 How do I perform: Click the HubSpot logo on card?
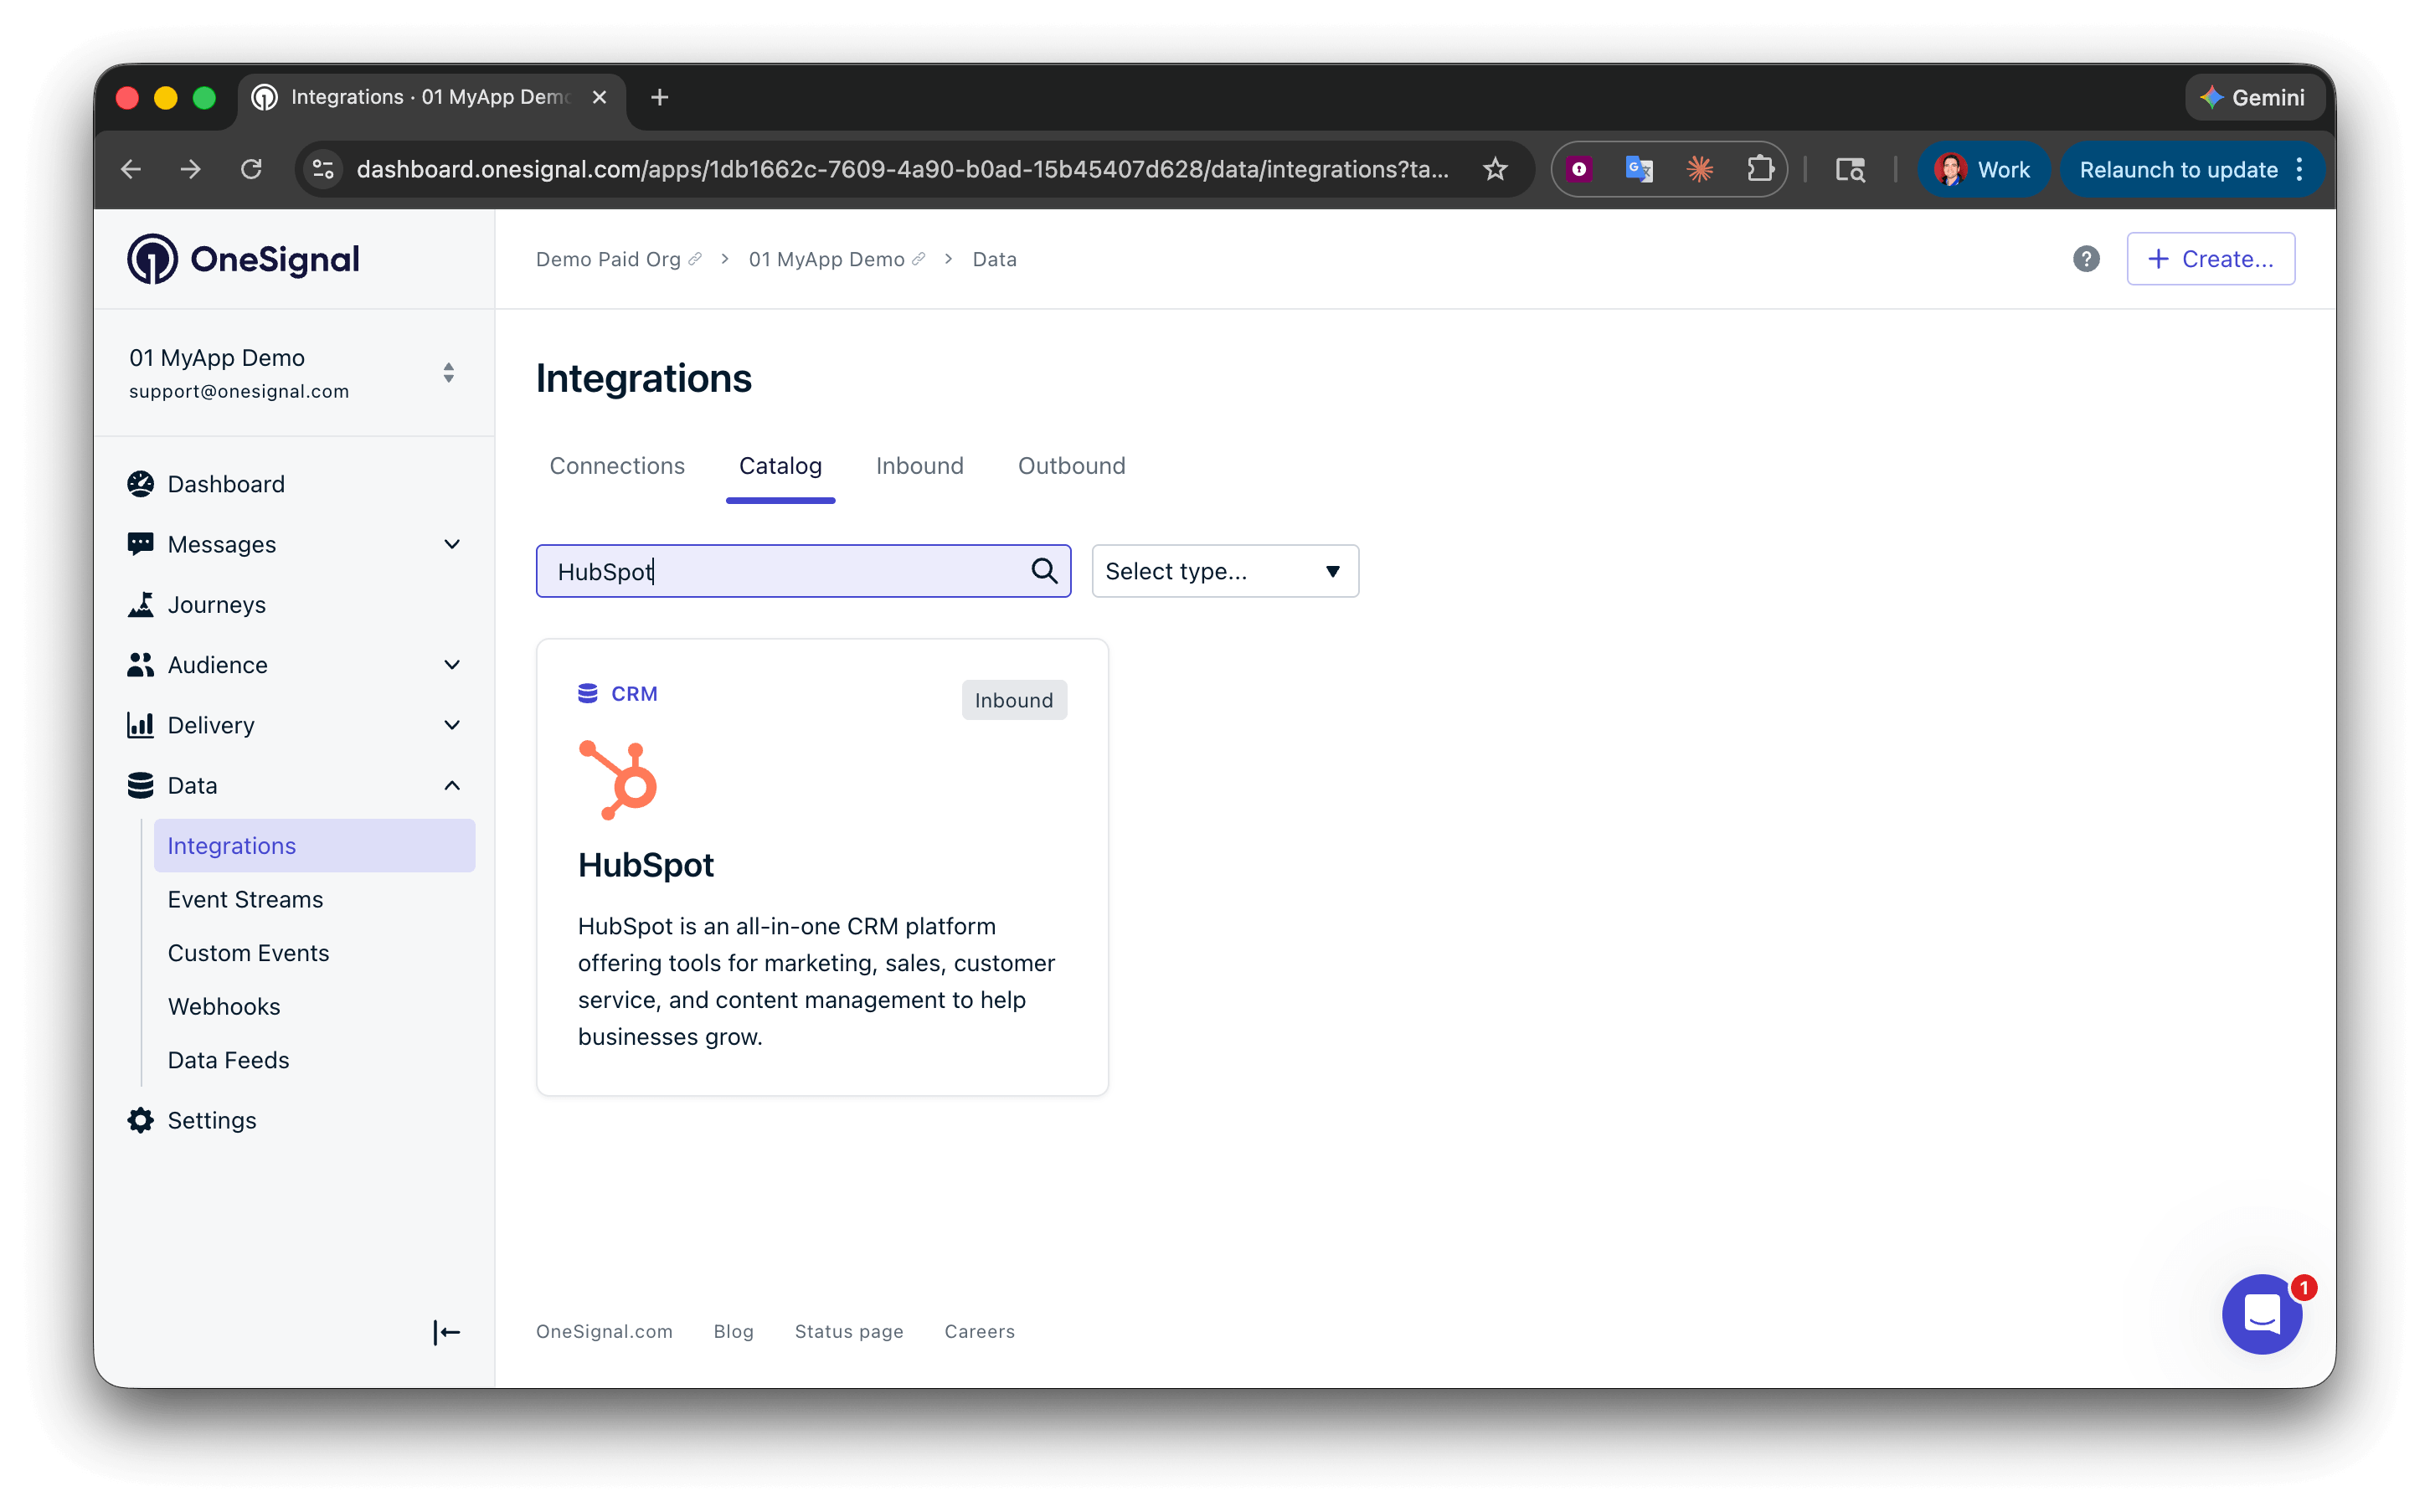coord(618,780)
